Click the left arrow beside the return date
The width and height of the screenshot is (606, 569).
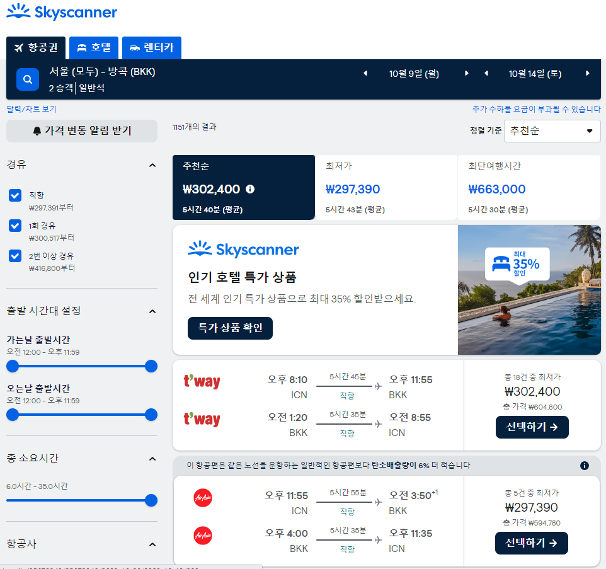(486, 73)
